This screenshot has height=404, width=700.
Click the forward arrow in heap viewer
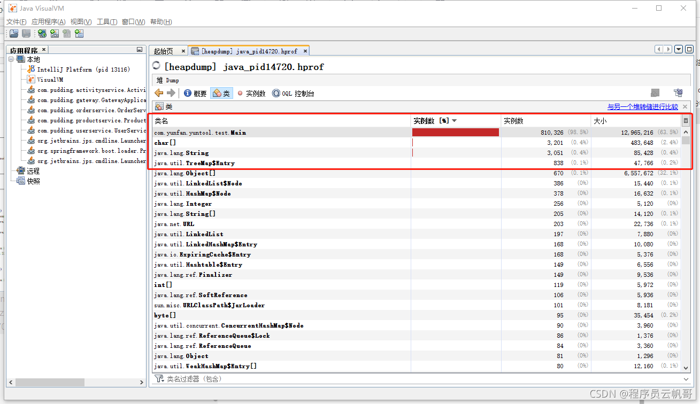(171, 93)
